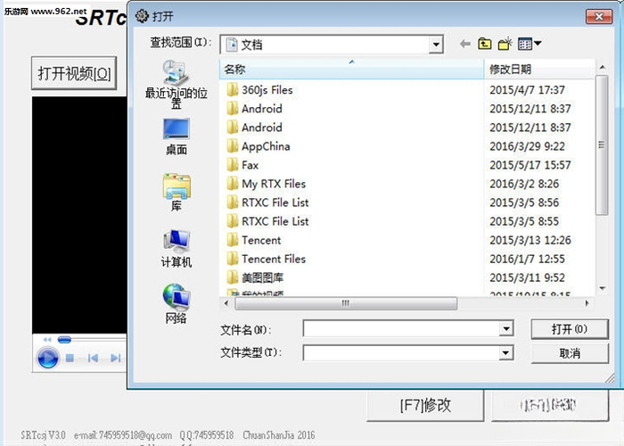Select the AppChina folder

[x=259, y=146]
